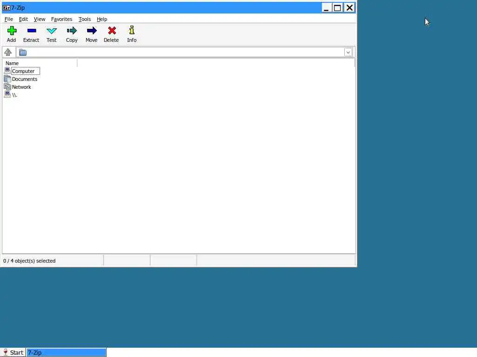The height and width of the screenshot is (357, 477).
Task: Click the objects selected status text
Action: [29, 261]
